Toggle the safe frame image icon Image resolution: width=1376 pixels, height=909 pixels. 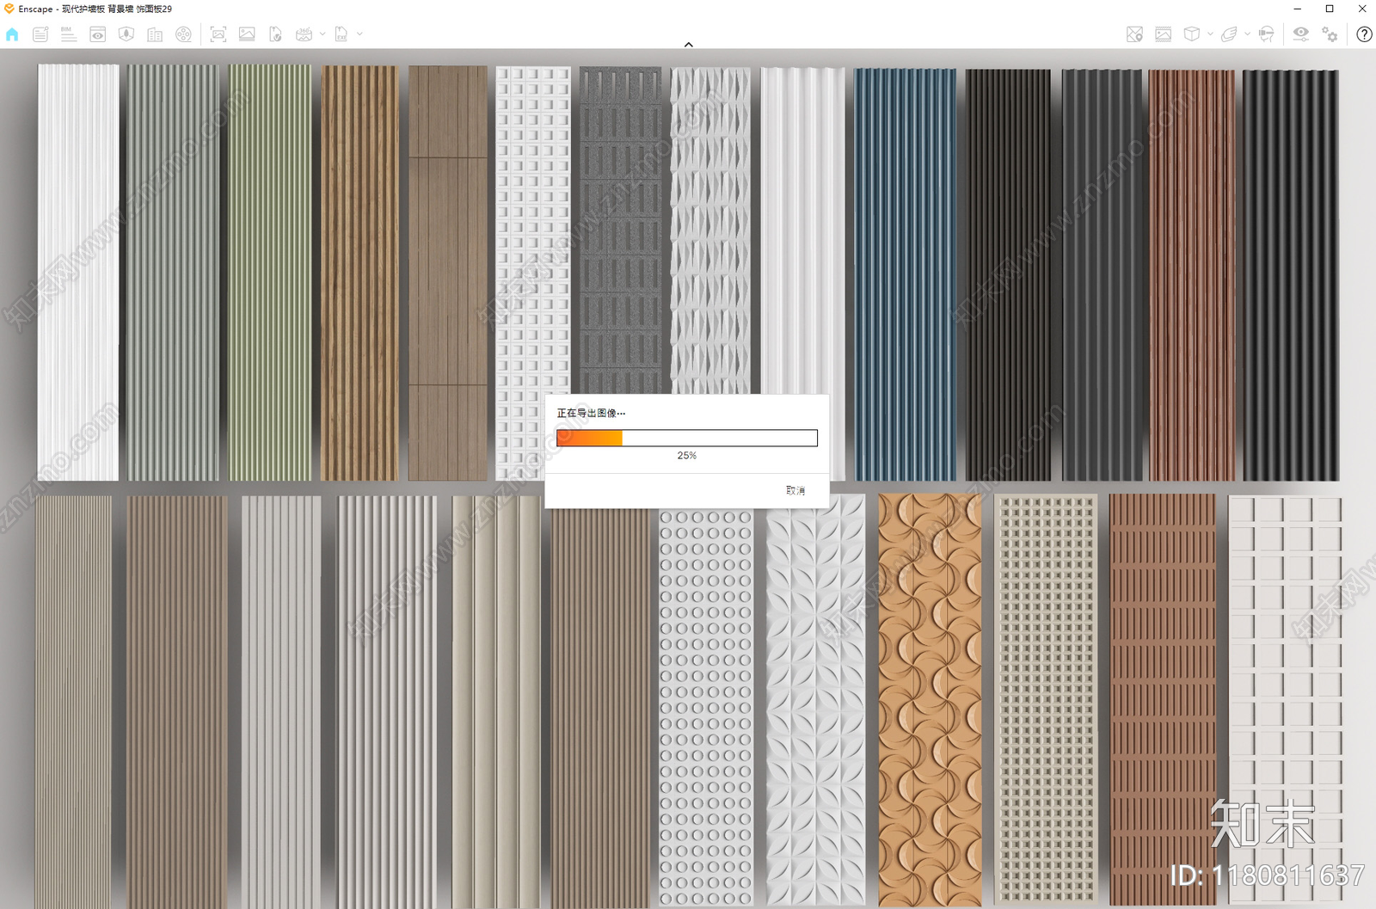1164,34
